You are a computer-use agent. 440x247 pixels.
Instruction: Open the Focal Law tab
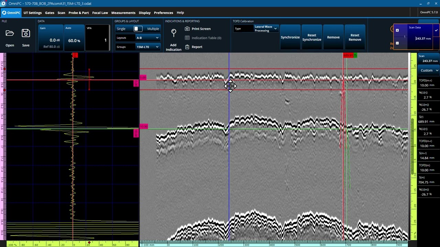point(100,13)
